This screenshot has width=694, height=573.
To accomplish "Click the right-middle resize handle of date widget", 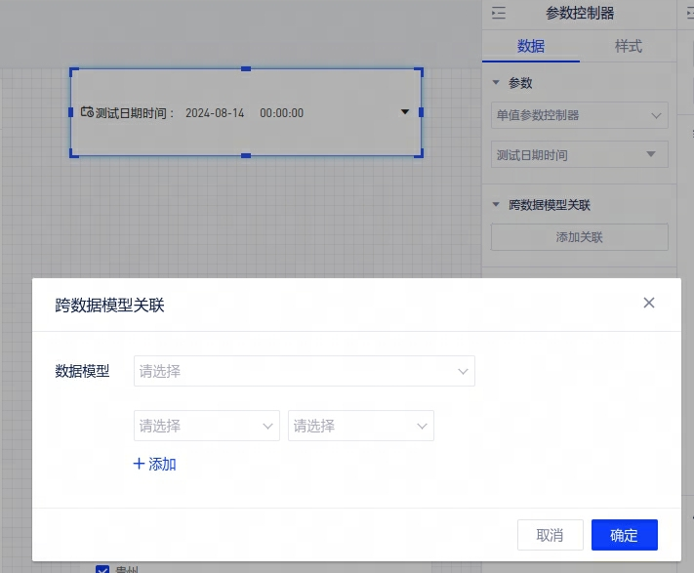I will pyautogui.click(x=422, y=112).
